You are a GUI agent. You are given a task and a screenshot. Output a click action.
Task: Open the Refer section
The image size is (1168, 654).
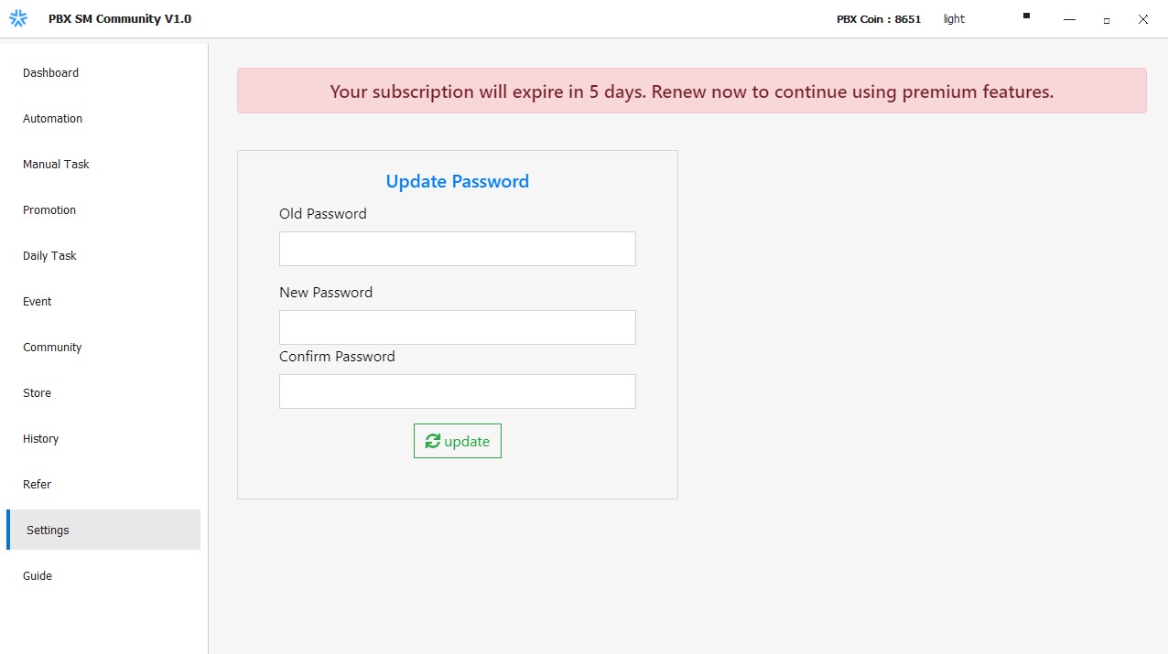coord(38,485)
